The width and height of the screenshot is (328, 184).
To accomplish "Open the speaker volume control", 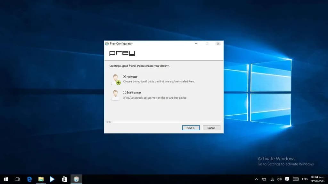I will 279,179.
